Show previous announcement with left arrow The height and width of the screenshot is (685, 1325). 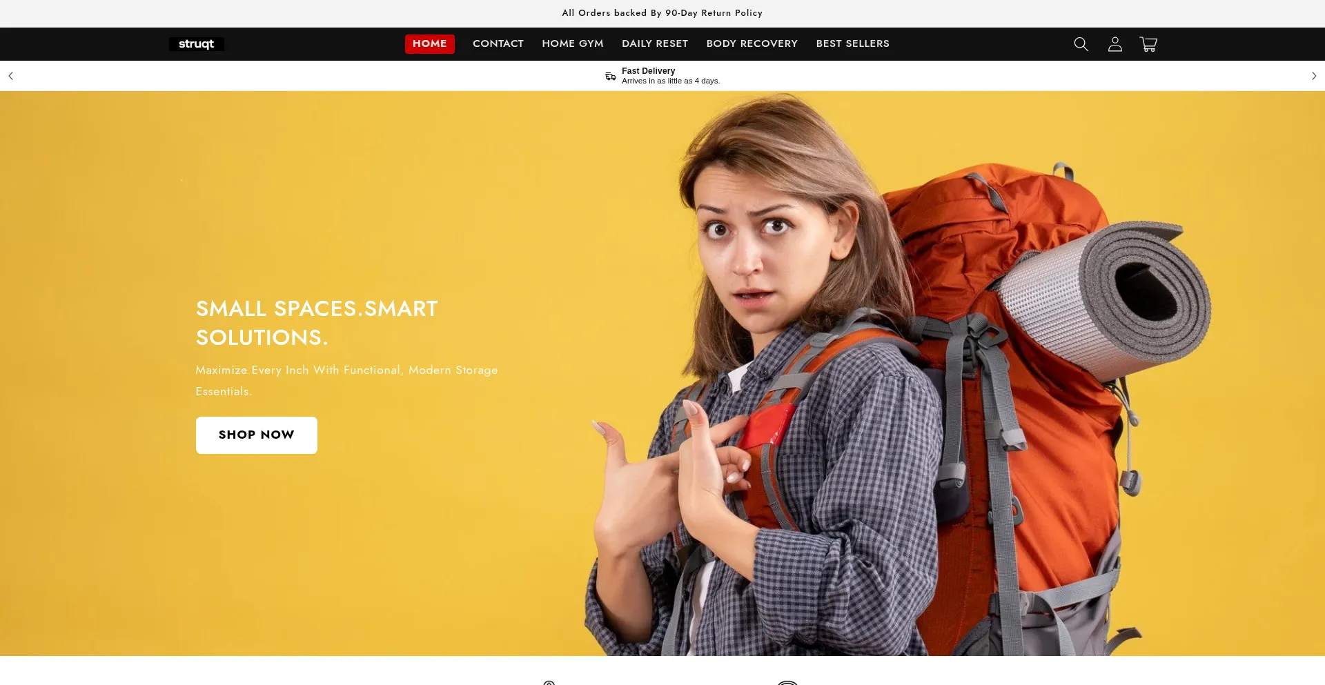coord(10,76)
